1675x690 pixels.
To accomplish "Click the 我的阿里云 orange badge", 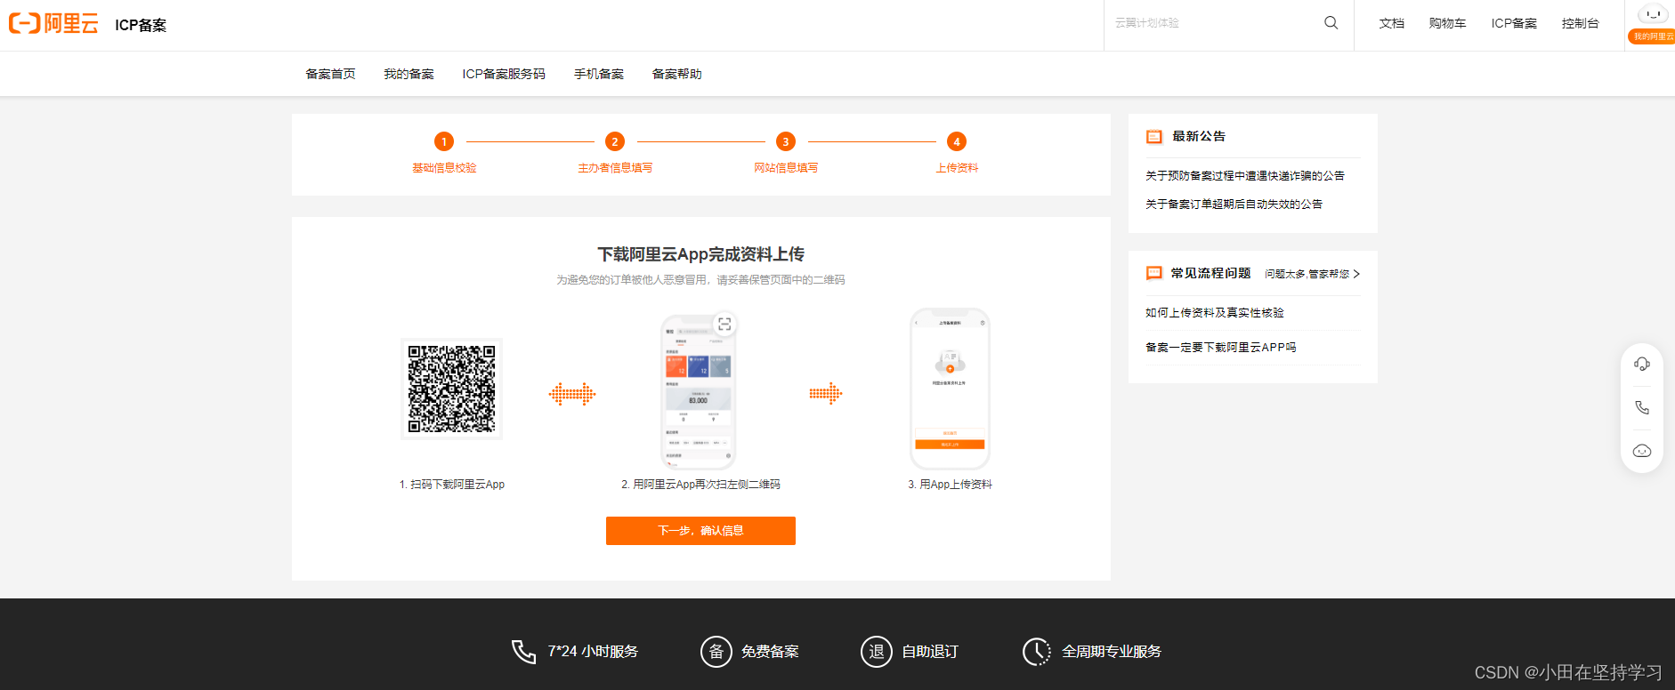I will [x=1653, y=36].
